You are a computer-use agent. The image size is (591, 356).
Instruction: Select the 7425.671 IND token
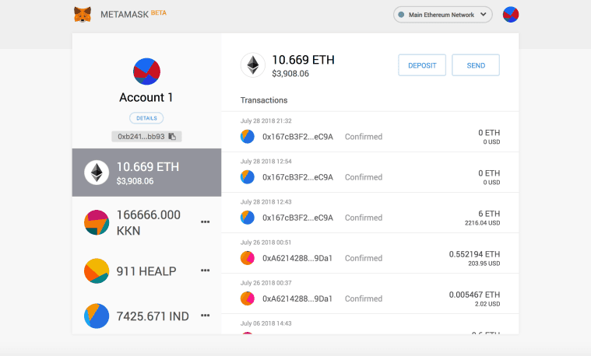coord(146,316)
